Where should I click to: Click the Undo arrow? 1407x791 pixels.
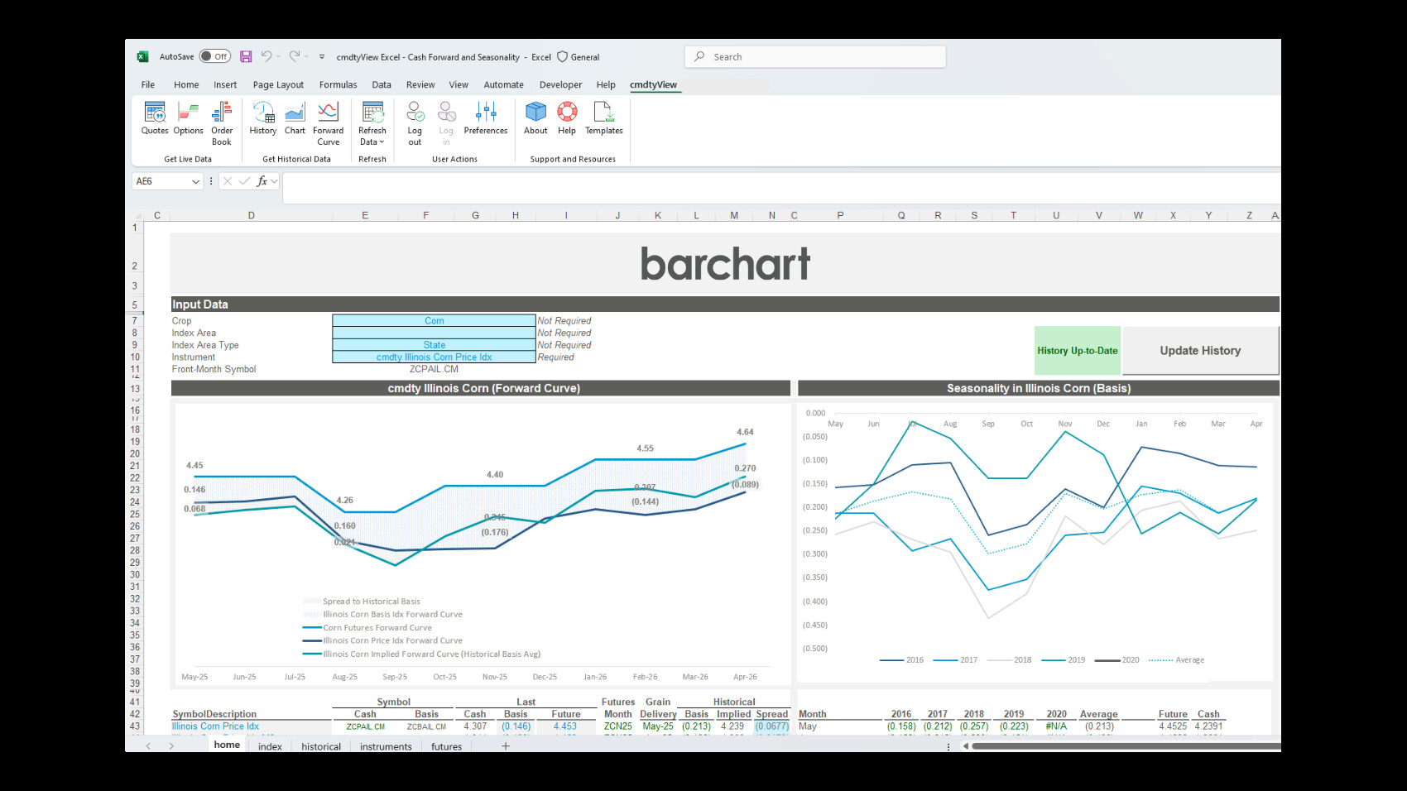(266, 56)
